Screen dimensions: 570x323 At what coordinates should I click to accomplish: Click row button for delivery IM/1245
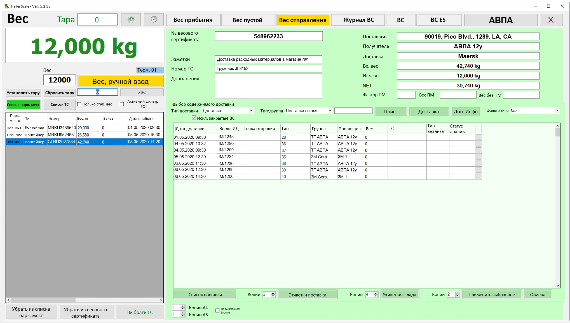(x=478, y=137)
